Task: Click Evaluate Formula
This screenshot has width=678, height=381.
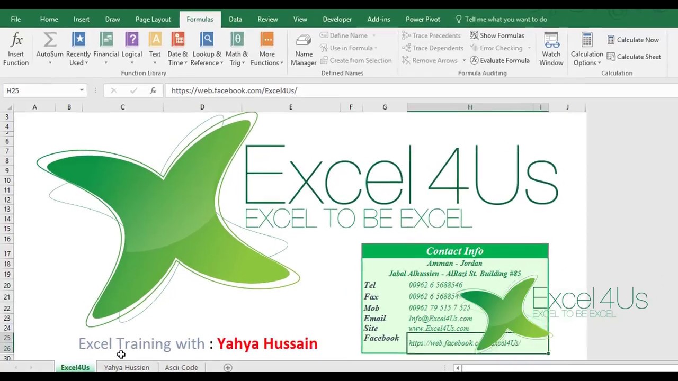Action: point(499,60)
